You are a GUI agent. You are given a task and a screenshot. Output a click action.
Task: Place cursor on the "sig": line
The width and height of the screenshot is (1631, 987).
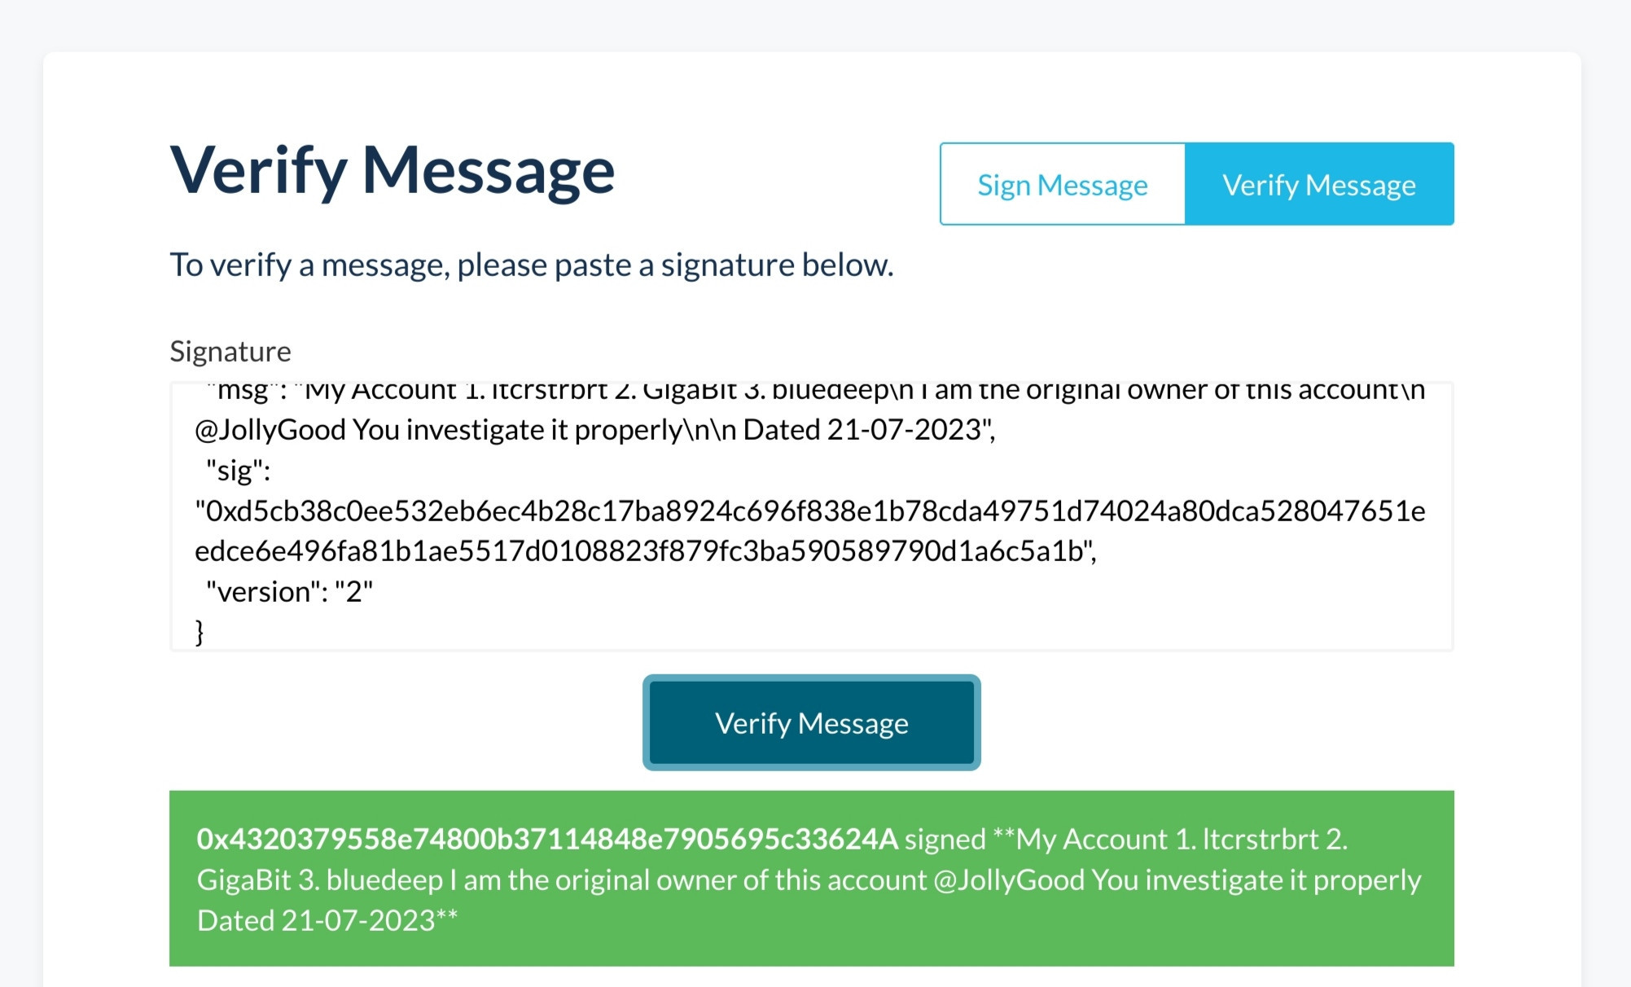[x=239, y=470]
